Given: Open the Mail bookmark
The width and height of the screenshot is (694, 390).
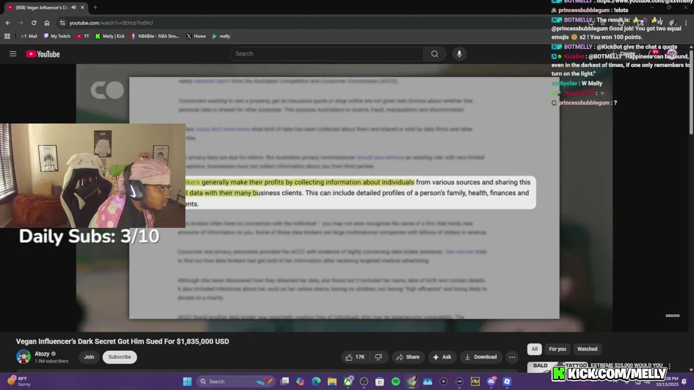Looking at the screenshot, I should pos(29,36).
